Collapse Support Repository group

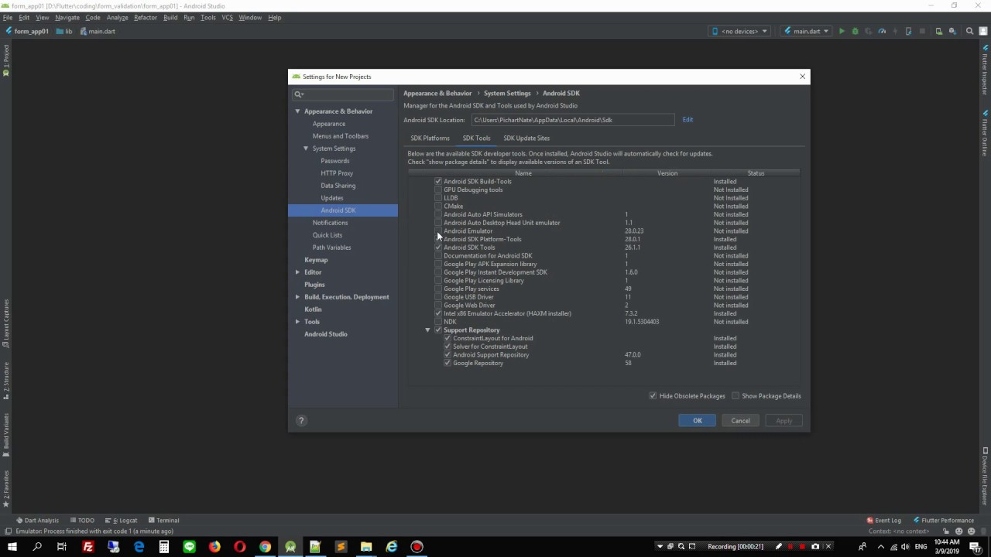(427, 330)
